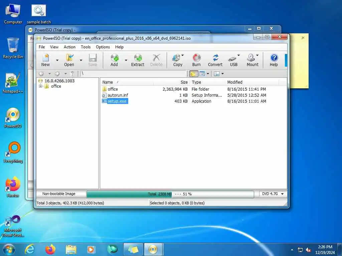Click the Windows Start button
Viewport: 342px width, 256px height.
pyautogui.click(x=9, y=249)
